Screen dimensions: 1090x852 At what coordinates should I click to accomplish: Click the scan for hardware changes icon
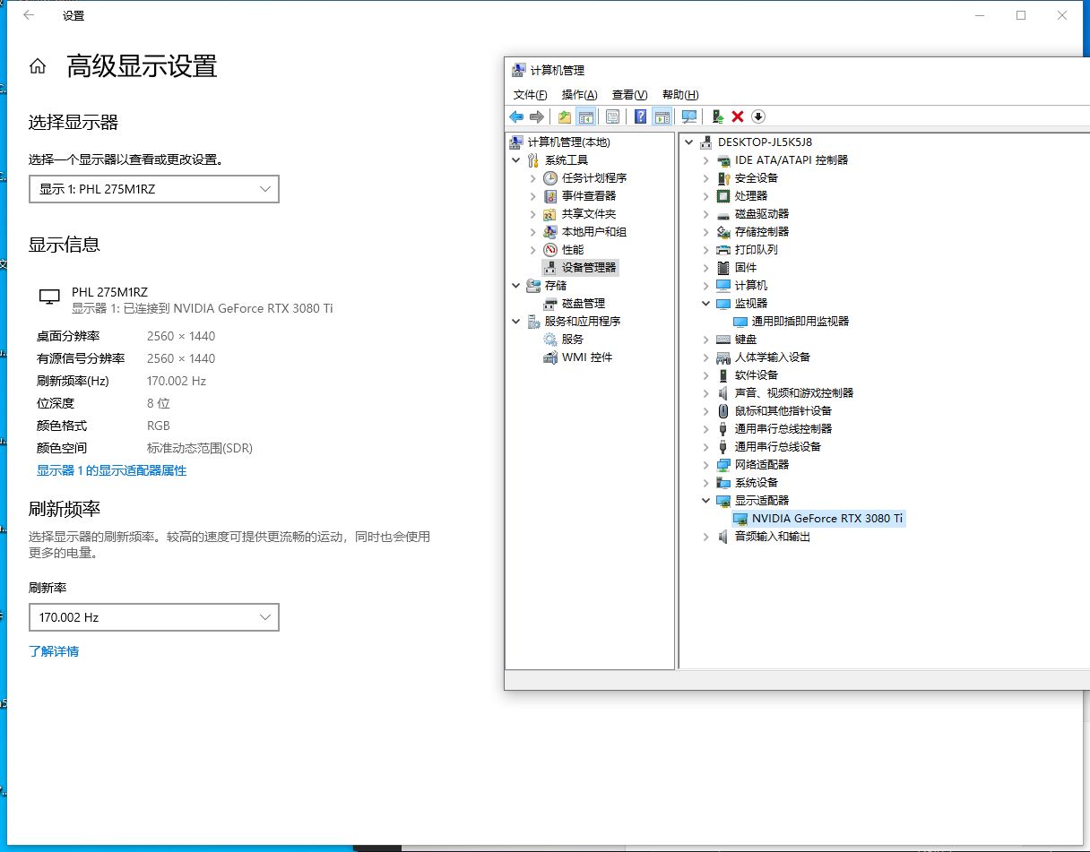(690, 116)
